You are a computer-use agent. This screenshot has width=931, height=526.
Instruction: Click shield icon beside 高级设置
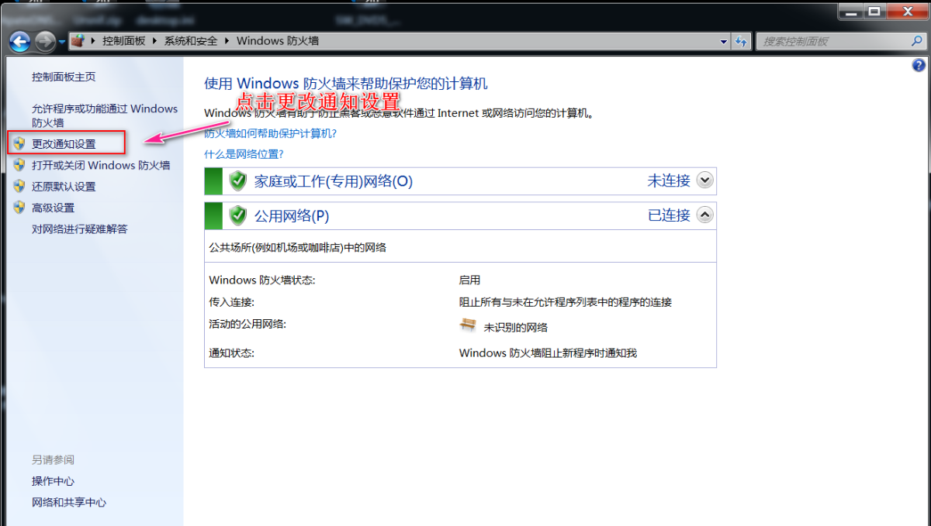tap(19, 208)
